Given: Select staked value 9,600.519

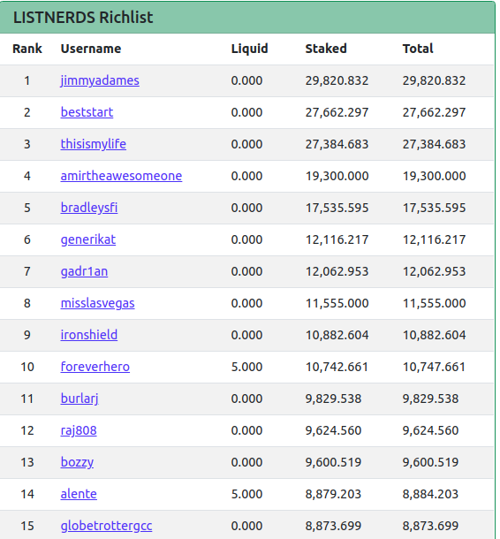Looking at the screenshot, I should coord(333,462).
